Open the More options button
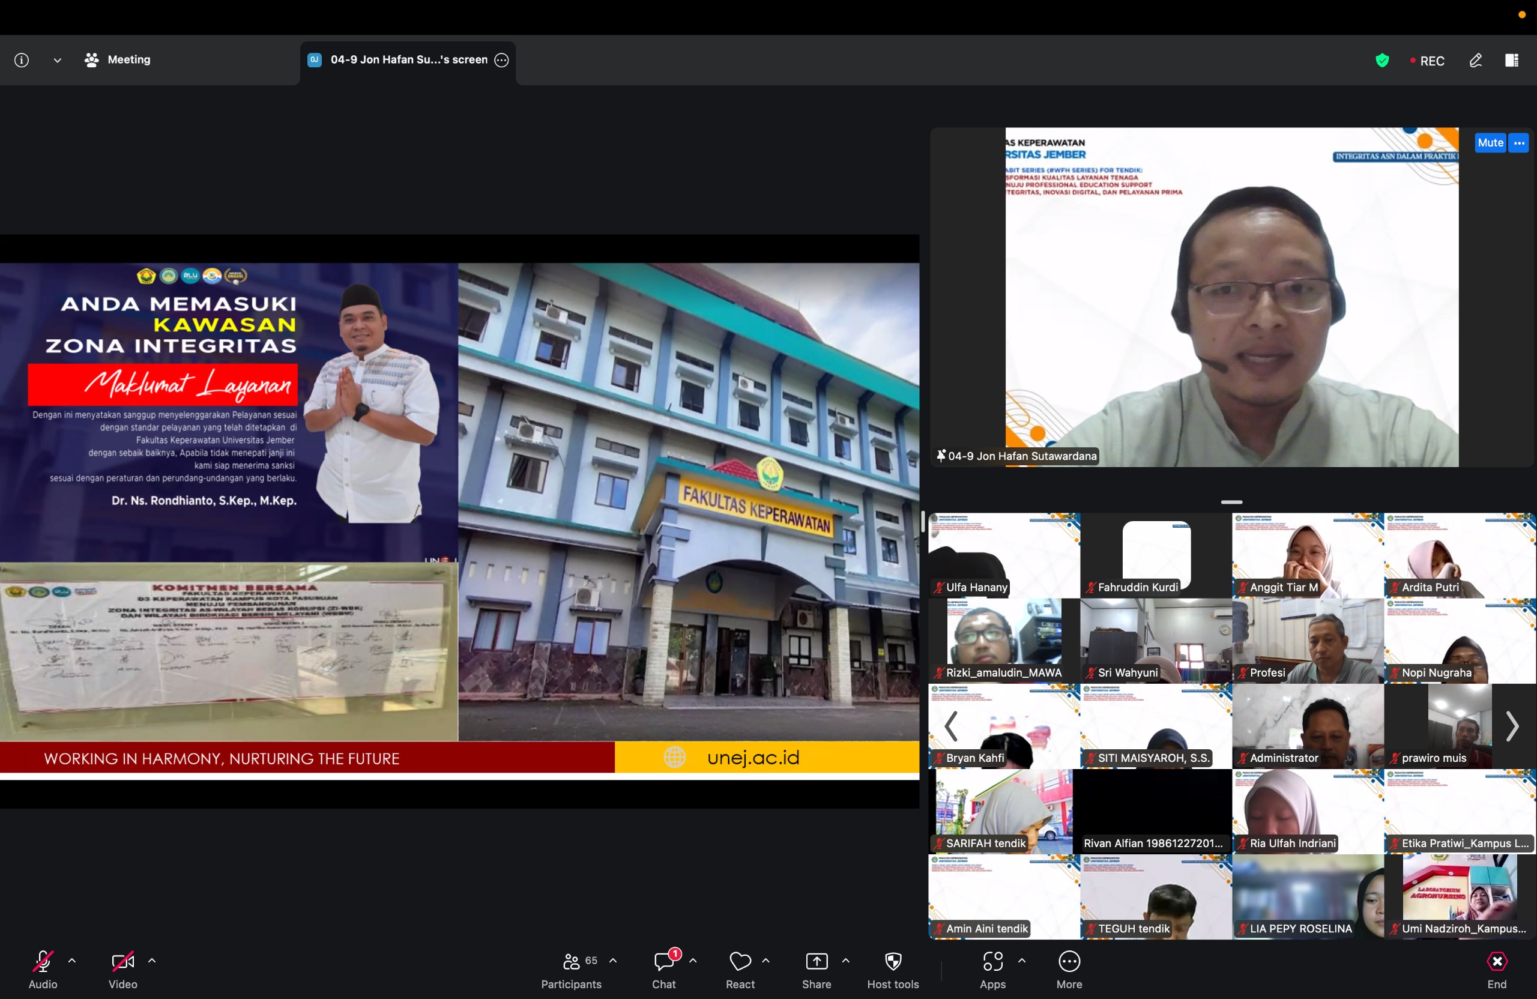The height and width of the screenshot is (999, 1537). 1069,970
